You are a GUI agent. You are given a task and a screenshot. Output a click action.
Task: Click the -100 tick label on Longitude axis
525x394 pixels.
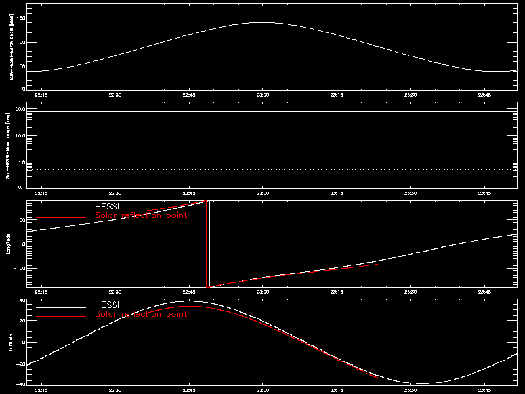20,268
